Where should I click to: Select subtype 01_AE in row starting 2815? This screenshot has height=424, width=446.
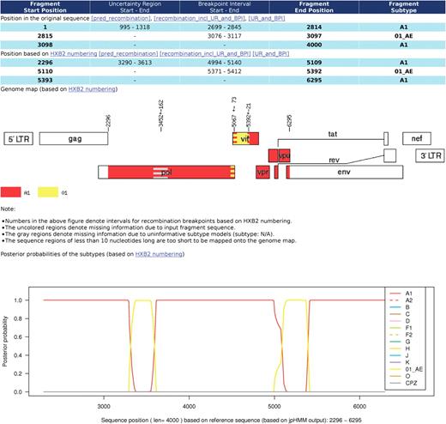point(403,36)
